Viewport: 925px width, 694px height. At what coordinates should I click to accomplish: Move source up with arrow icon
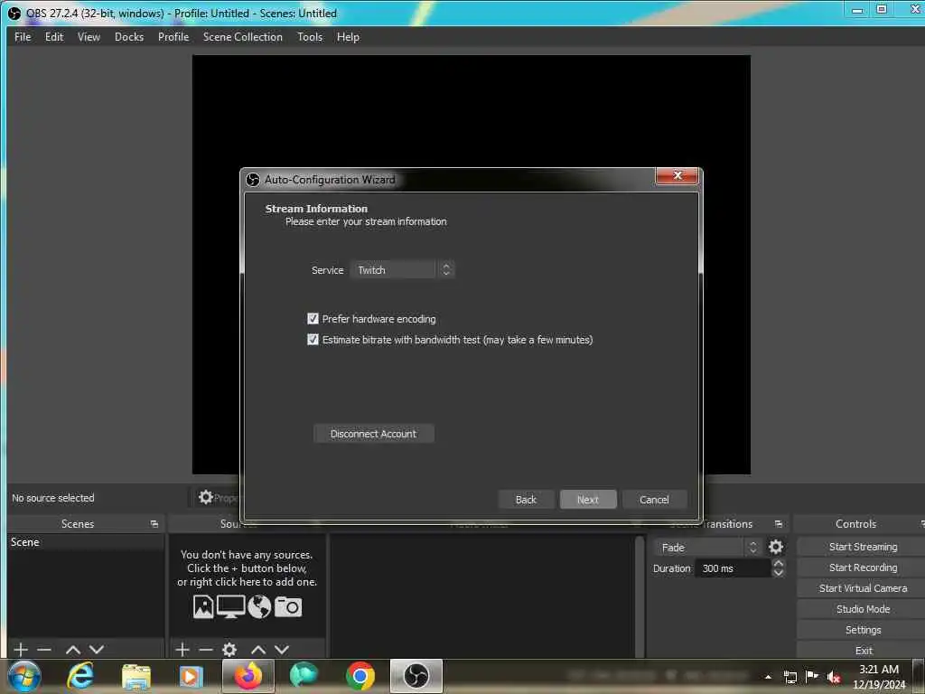pyautogui.click(x=258, y=650)
